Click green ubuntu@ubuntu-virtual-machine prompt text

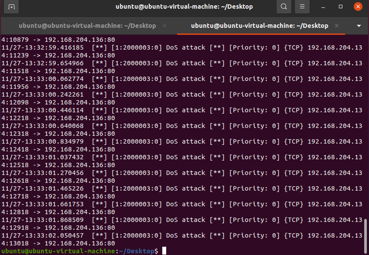[x=58, y=251]
